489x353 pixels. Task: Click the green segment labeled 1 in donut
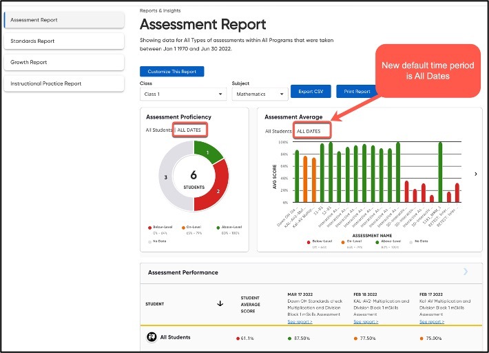point(207,152)
